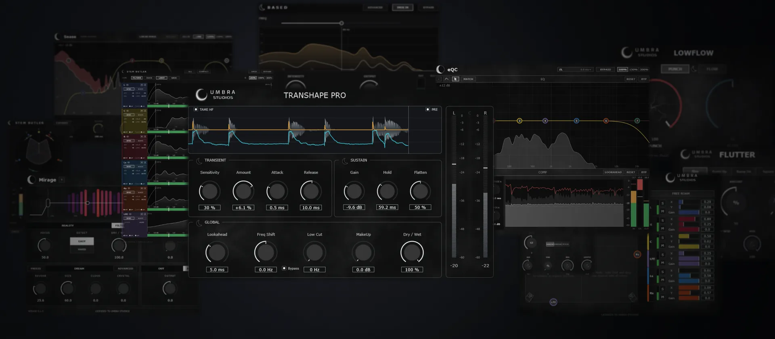Click the MATCH button in eQC

pos(468,79)
